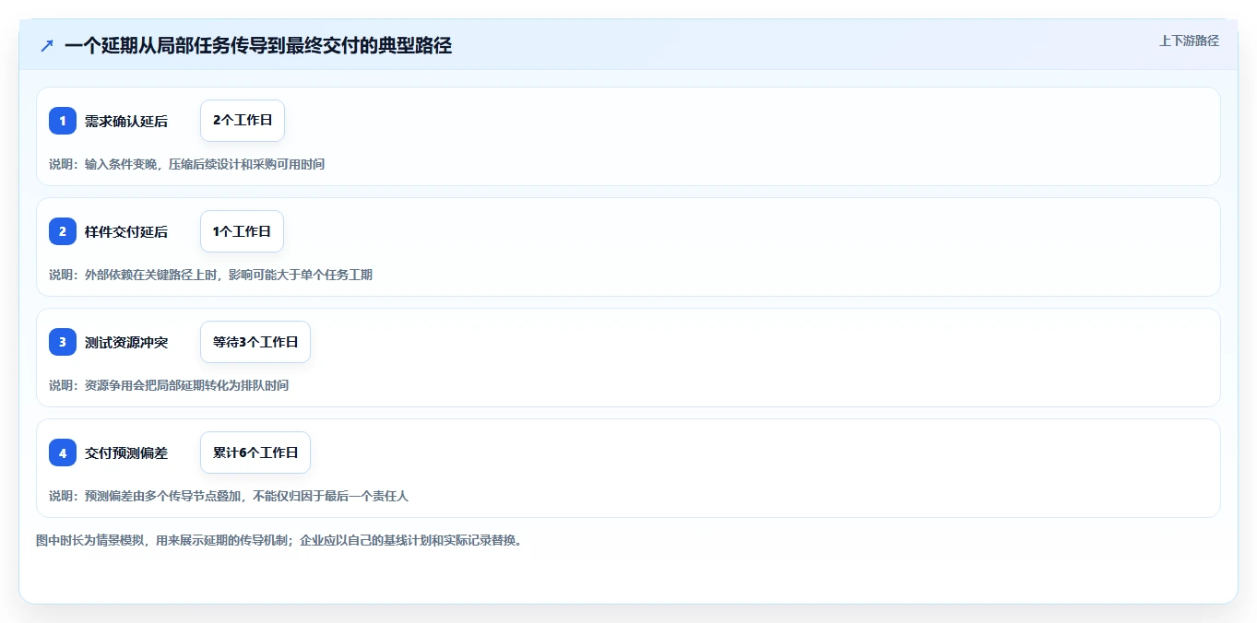Screen dimensions: 1257x623
Task: Click the heading 一个延期从局部任务传导到最终交付的典型路径
Action: coord(258,45)
